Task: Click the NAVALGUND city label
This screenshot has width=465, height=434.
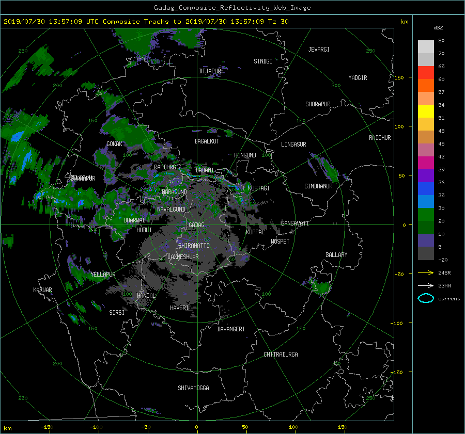Action: click(171, 209)
